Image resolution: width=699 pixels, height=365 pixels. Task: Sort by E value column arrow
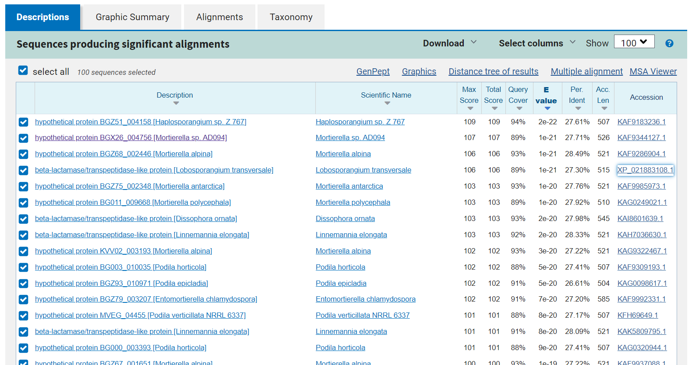tap(547, 109)
